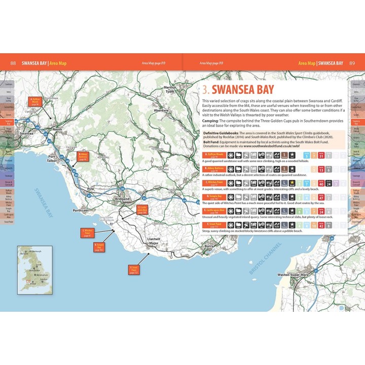The height and width of the screenshot is (365, 365).
Task: Click the 0:20 walk-time icon in Temple Bay row
Action: pyautogui.click(x=277, y=197)
